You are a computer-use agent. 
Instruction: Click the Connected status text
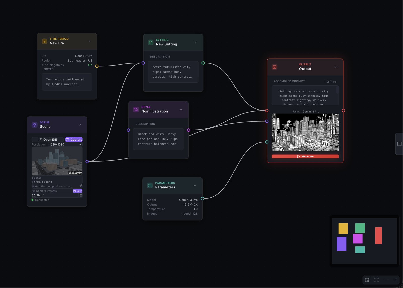[x=42, y=200]
